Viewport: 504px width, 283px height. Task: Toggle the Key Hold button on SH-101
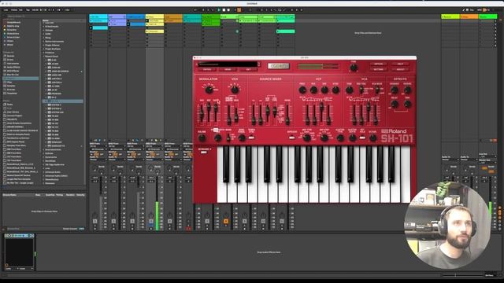[362, 138]
